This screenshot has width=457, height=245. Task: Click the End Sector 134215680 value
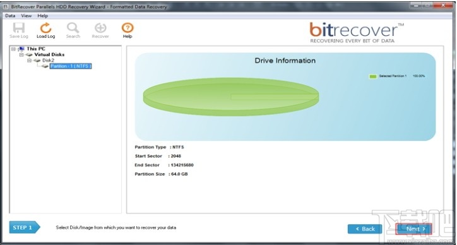[182, 165]
